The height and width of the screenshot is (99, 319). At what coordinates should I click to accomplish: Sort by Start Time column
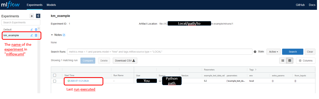pyautogui.click(x=69, y=75)
